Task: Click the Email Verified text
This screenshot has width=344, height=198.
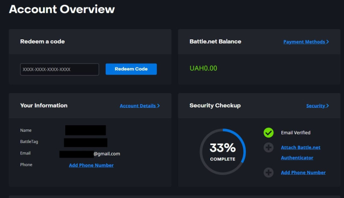Action: (x=295, y=133)
